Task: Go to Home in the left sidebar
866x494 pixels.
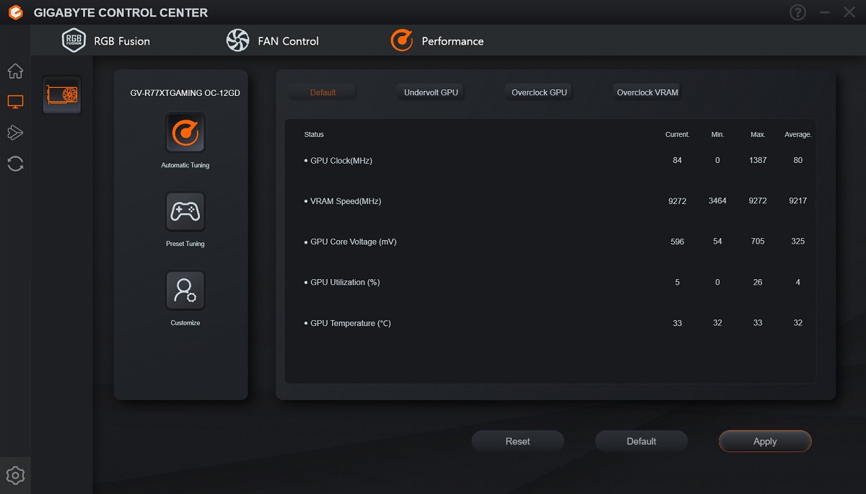Action: point(15,71)
